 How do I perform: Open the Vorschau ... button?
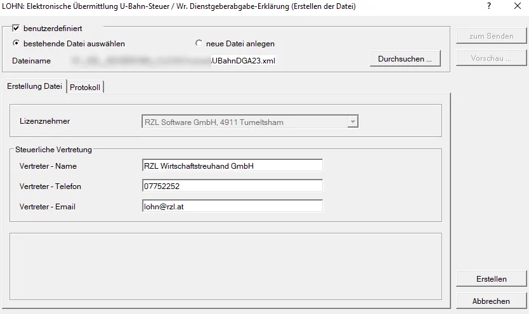[x=491, y=58]
